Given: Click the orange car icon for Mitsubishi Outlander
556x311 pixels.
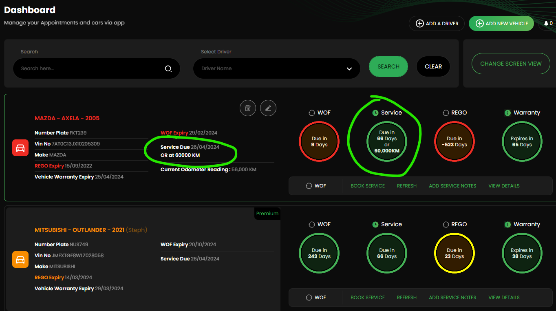Looking at the screenshot, I should point(20,259).
